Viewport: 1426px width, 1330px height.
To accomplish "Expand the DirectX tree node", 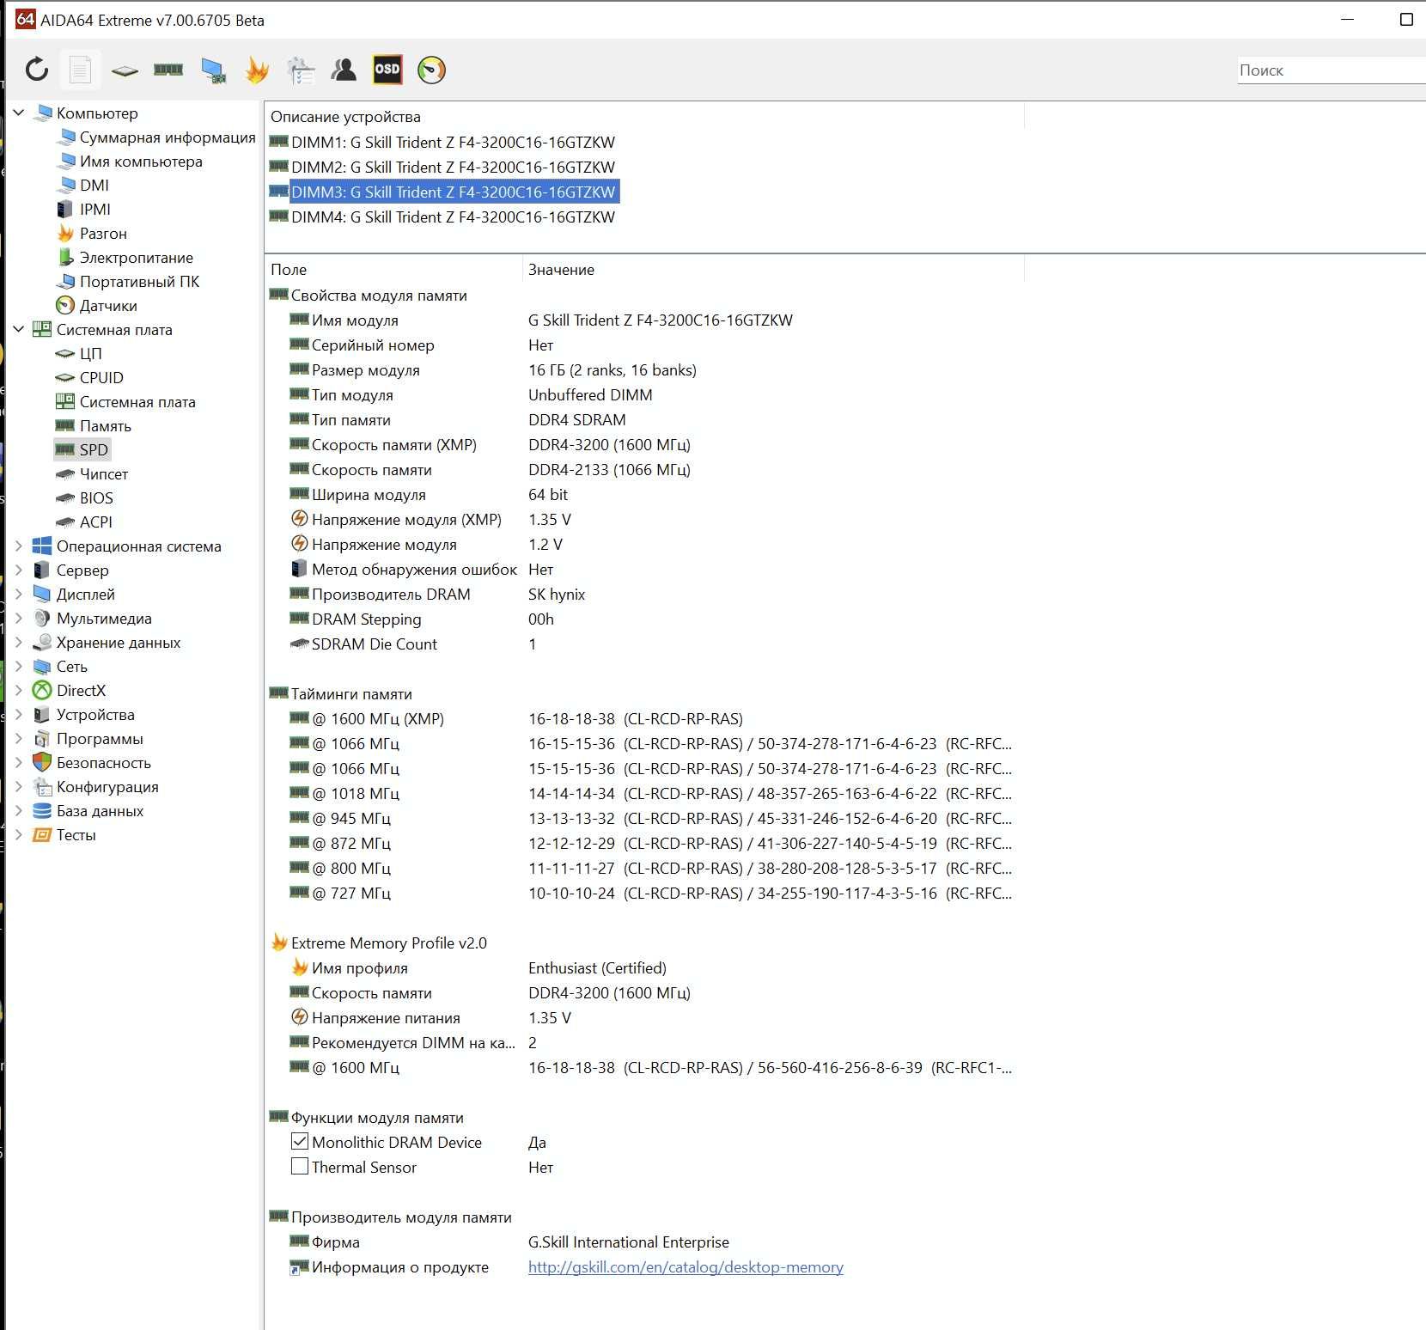I will pos(19,690).
